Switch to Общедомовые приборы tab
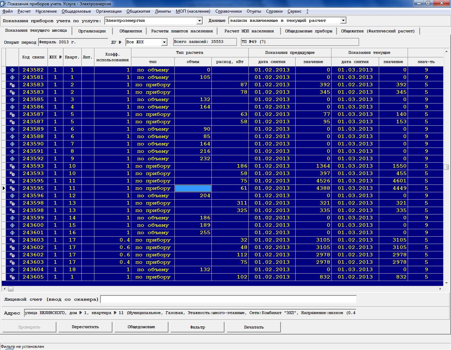451x350 pixels. 309,31
